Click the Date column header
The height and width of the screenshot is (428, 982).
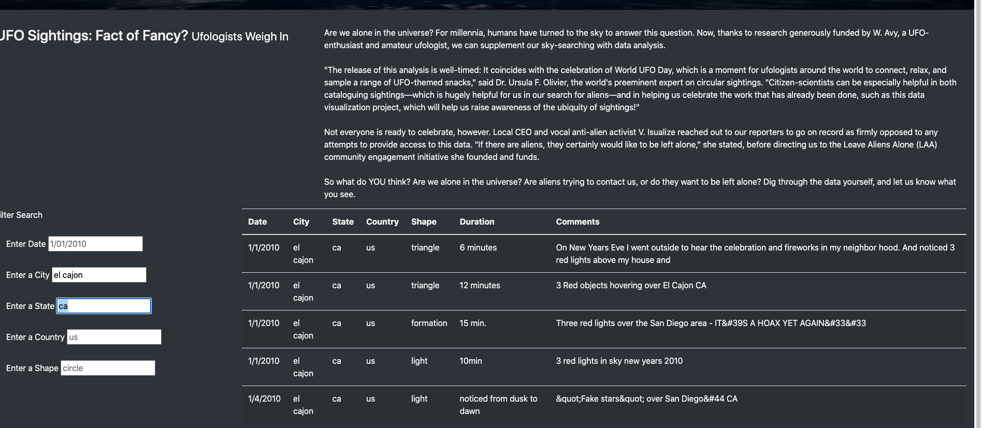pos(257,222)
